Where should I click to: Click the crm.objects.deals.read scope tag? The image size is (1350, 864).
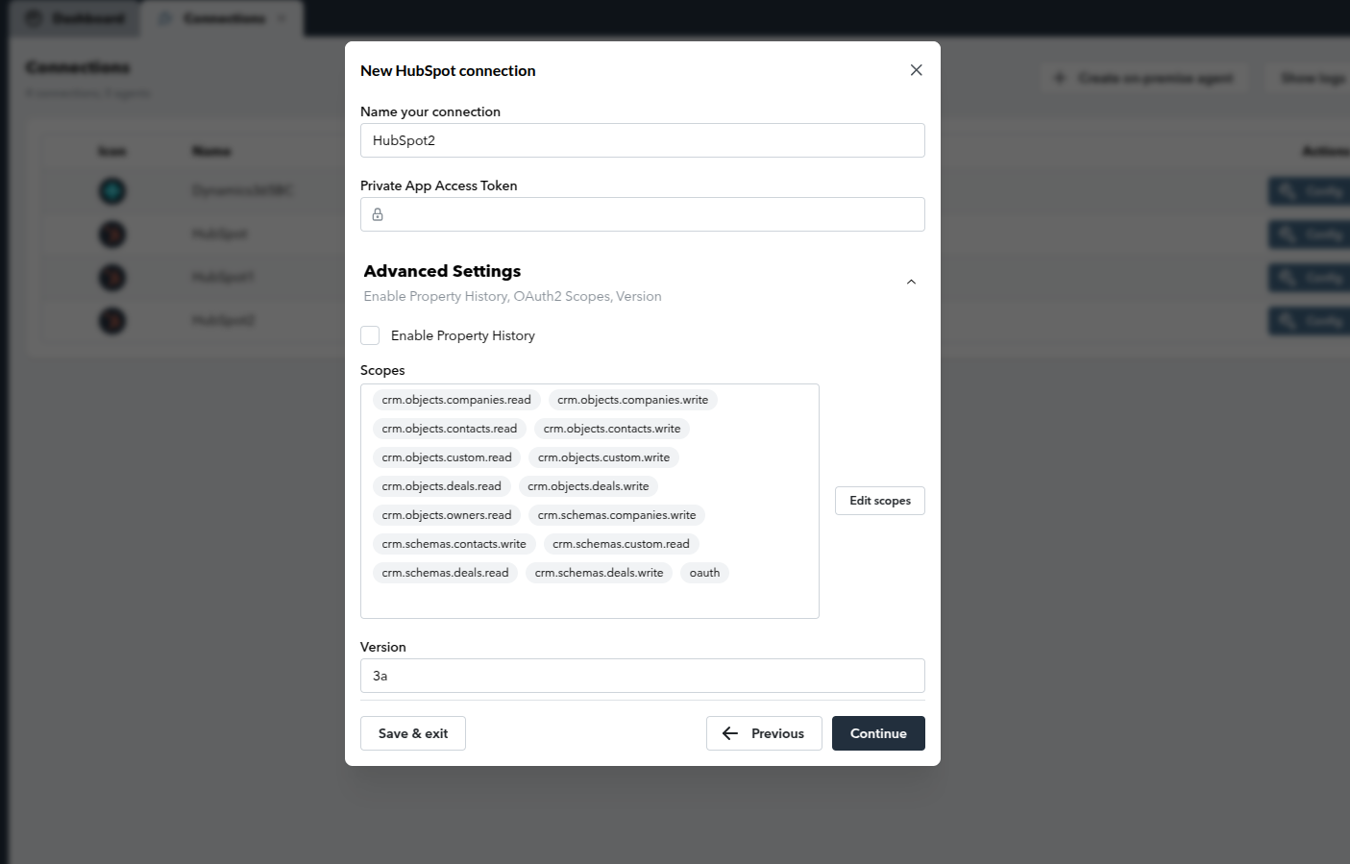[x=441, y=486]
